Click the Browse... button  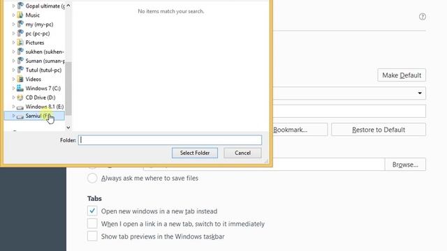[x=405, y=165]
